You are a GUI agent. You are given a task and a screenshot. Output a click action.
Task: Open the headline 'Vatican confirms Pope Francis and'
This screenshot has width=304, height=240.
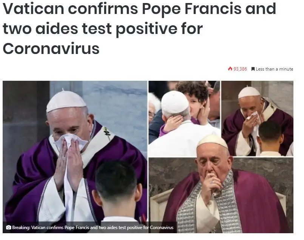tap(139, 9)
